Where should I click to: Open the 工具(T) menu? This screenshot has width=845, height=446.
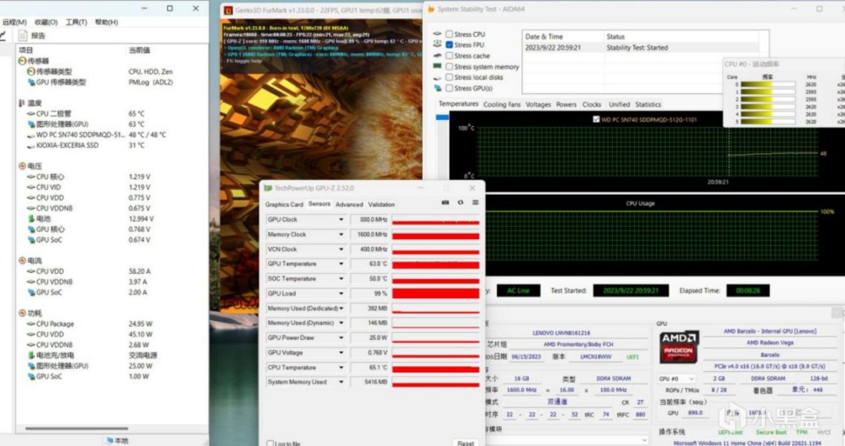76,22
